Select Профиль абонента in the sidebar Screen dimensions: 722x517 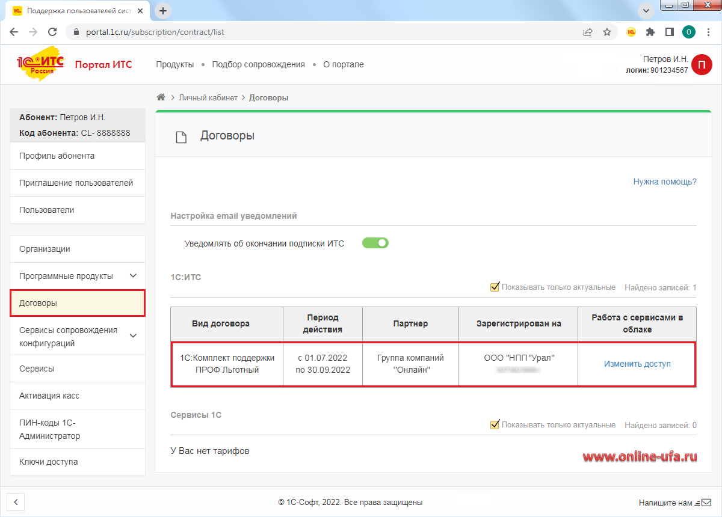coord(78,156)
